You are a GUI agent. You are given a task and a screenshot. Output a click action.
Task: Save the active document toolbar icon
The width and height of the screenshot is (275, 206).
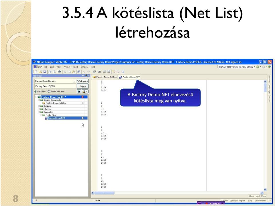click(x=45, y=72)
